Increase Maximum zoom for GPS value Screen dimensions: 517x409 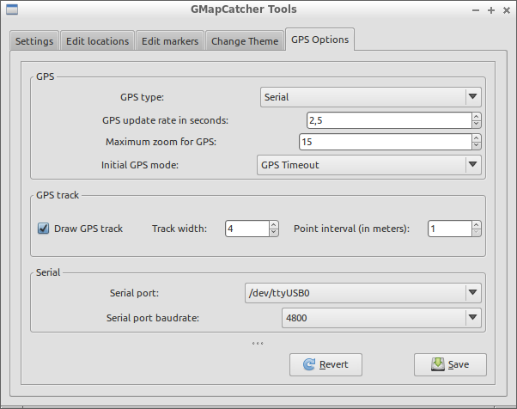point(477,137)
